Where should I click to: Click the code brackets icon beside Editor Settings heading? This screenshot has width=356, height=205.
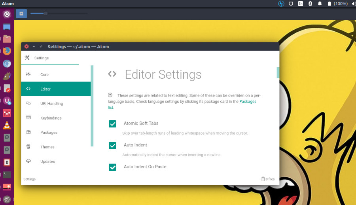pyautogui.click(x=112, y=74)
